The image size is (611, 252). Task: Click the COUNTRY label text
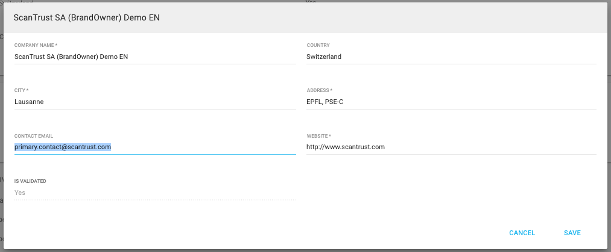(318, 45)
